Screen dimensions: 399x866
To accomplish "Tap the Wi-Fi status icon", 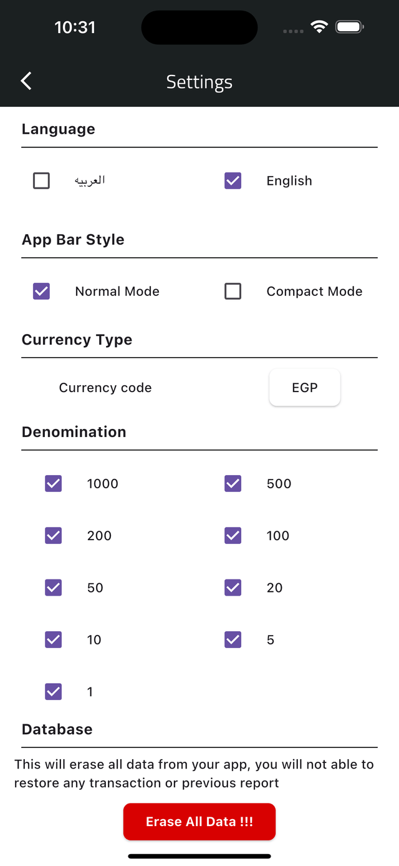I will 319,27.
